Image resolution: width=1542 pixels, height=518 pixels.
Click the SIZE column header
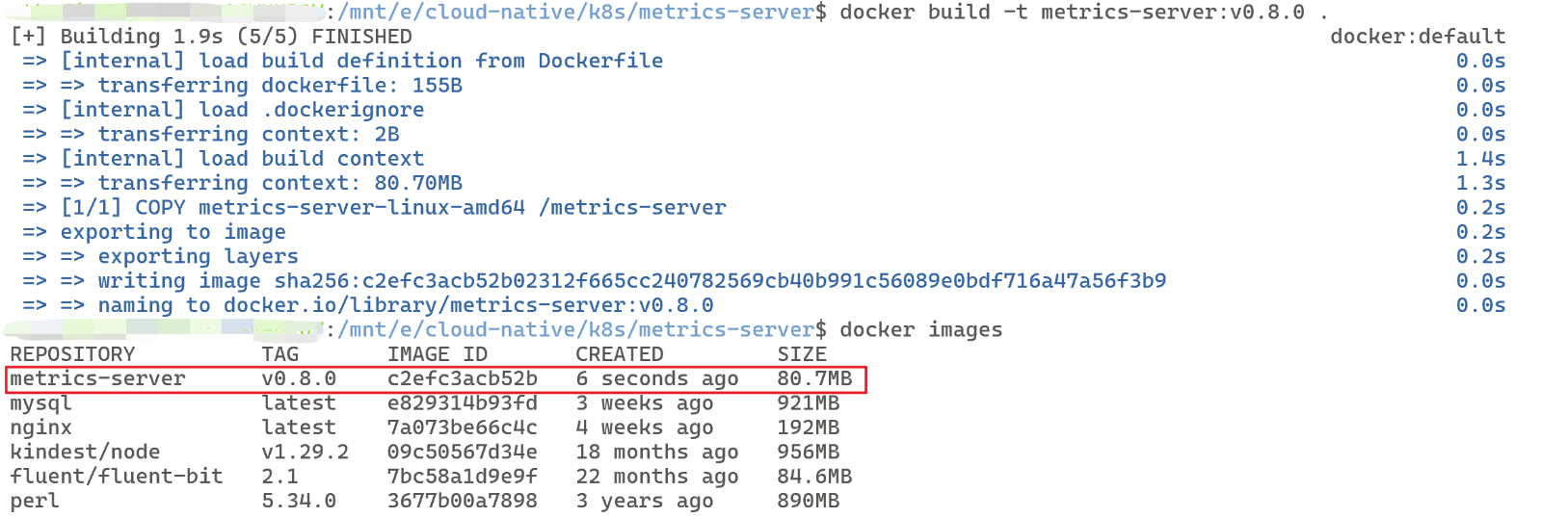(802, 354)
